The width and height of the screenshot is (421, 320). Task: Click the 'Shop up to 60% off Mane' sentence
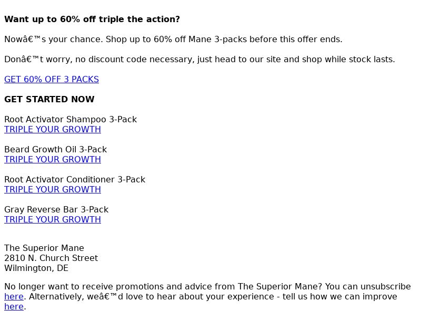tap(224, 39)
